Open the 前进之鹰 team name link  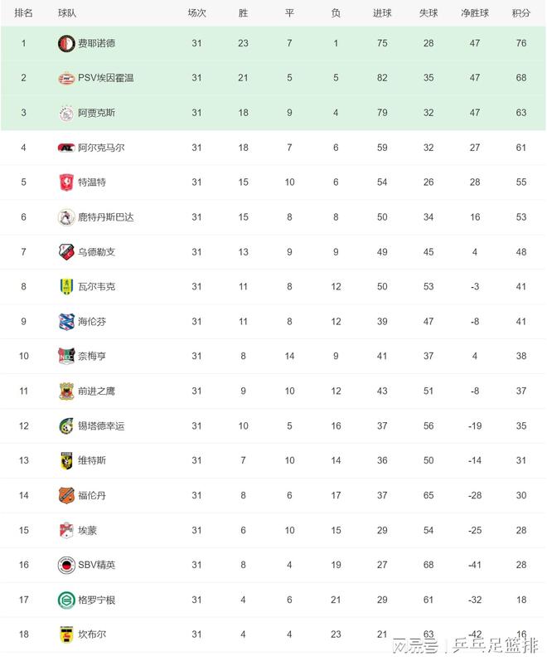pos(97,391)
